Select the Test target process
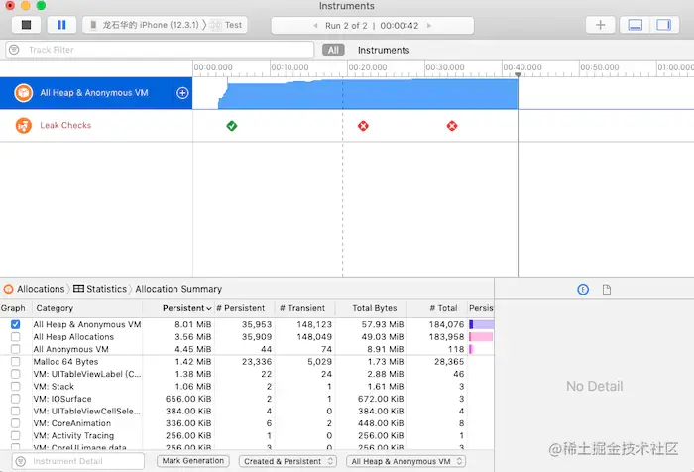The width and height of the screenshot is (694, 472). tap(226, 25)
